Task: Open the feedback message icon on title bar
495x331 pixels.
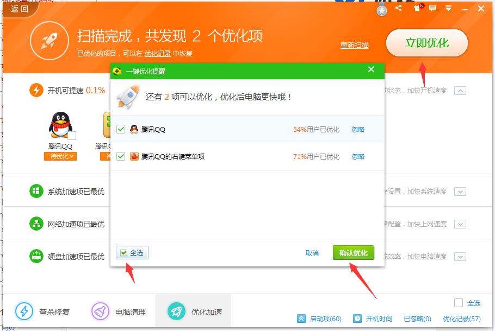Action: (x=432, y=8)
